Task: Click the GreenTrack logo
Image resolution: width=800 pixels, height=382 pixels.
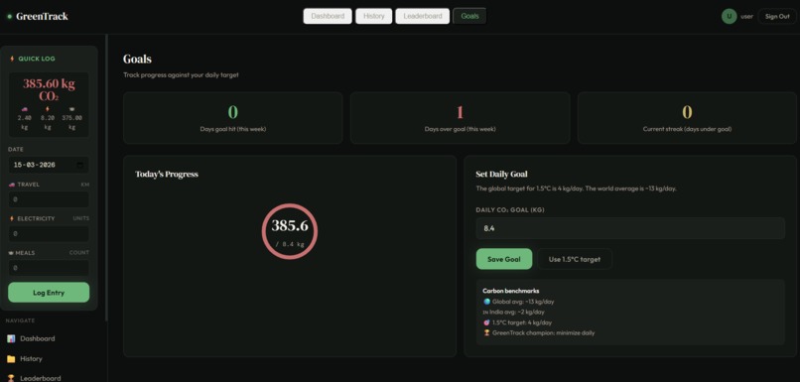Action: tap(38, 16)
